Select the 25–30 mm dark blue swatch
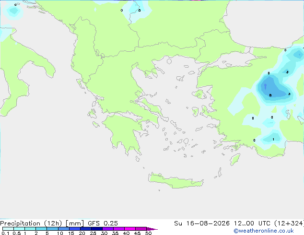Image resolution: width=304 pixels, height=235 pixels. pos(97,229)
